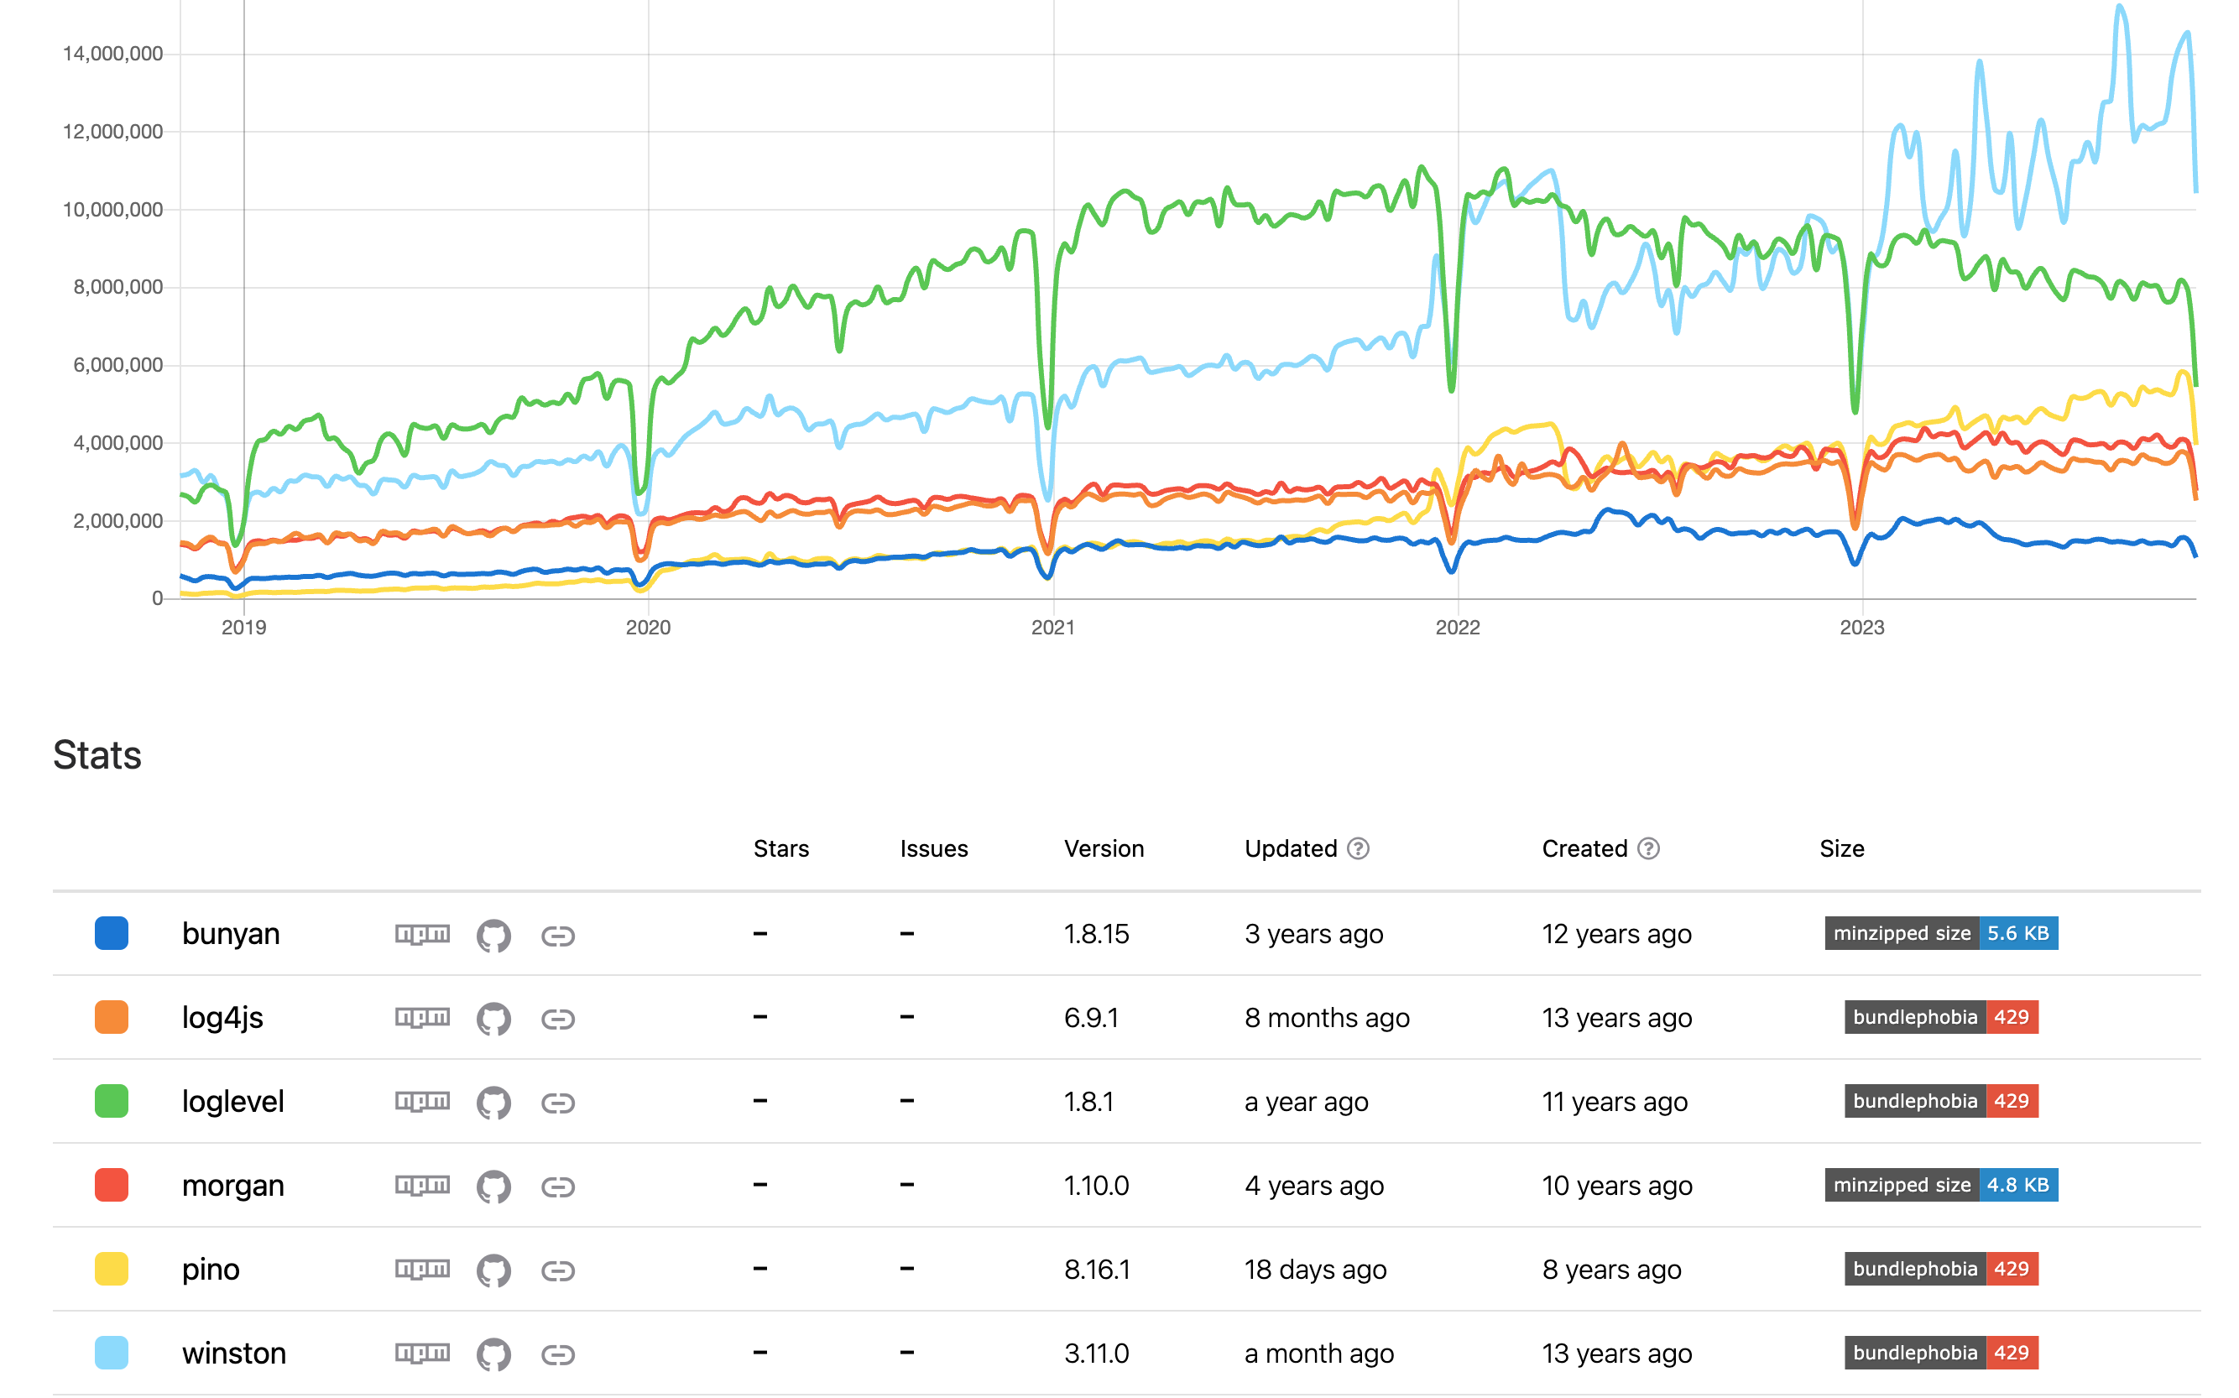Image resolution: width=2239 pixels, height=1398 pixels.
Task: Open the pino GitHub repository icon
Action: 493,1270
